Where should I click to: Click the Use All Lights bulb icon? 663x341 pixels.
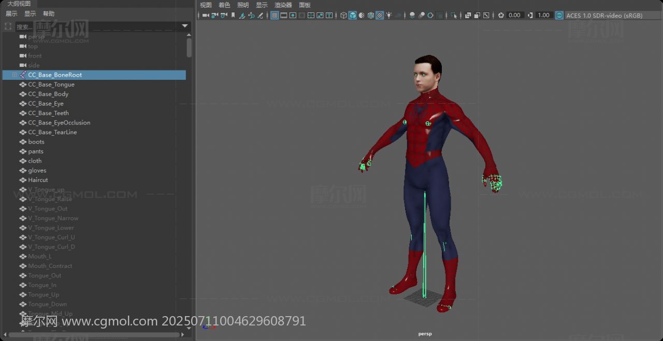pyautogui.click(x=388, y=16)
